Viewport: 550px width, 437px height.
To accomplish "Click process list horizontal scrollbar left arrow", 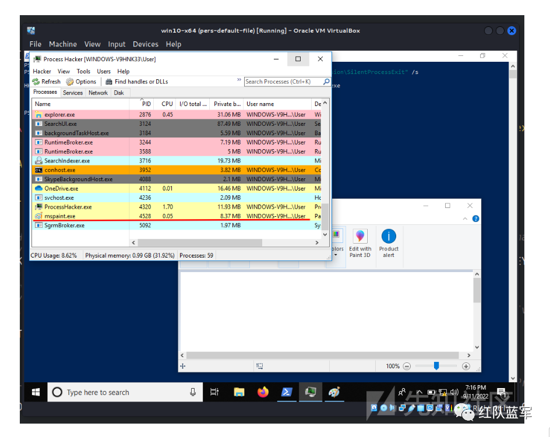I will (x=133, y=242).
